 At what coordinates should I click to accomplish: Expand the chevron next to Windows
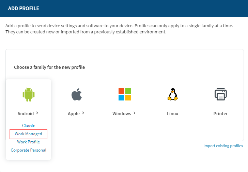coord(135,113)
